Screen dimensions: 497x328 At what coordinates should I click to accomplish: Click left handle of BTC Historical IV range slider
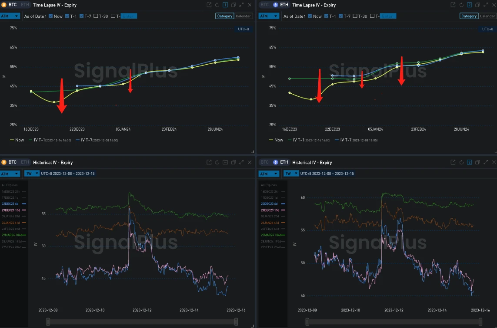(48, 321)
